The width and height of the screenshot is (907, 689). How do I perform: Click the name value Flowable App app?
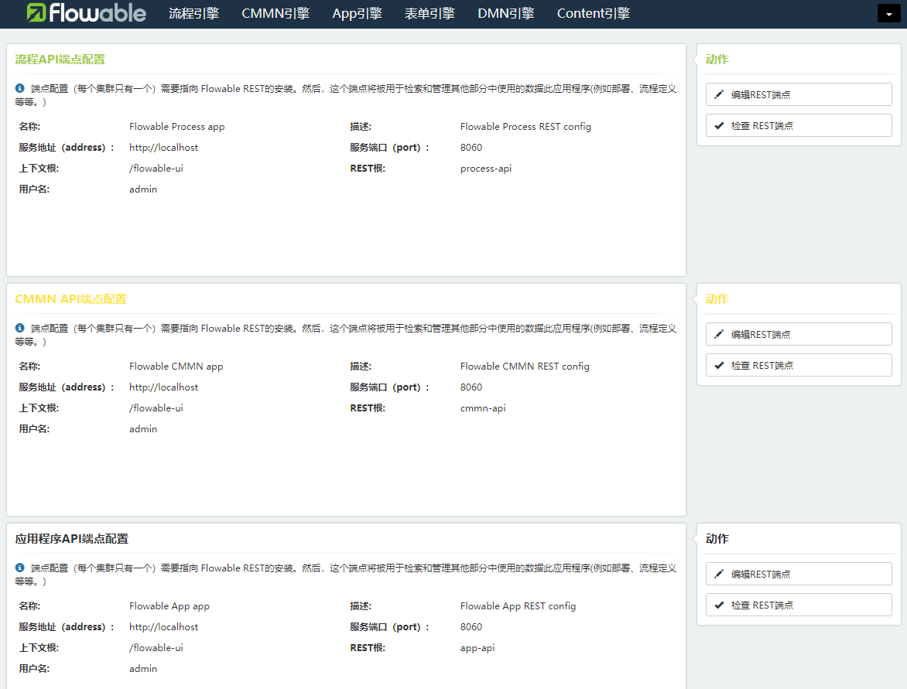tap(169, 606)
